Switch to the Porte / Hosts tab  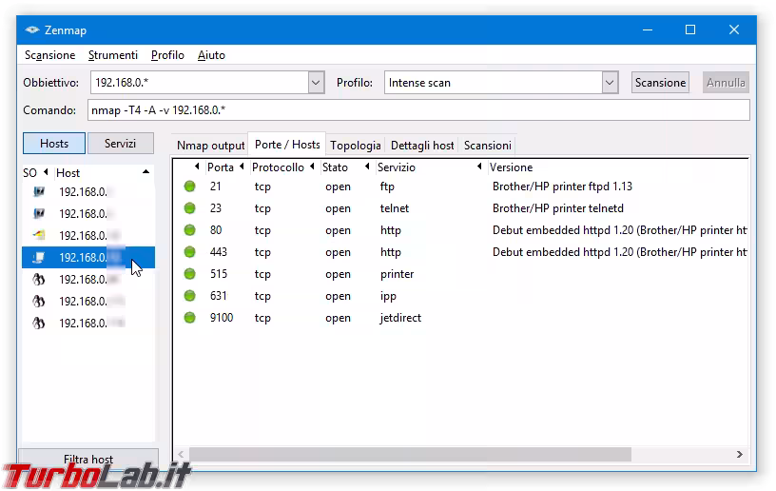(x=287, y=145)
